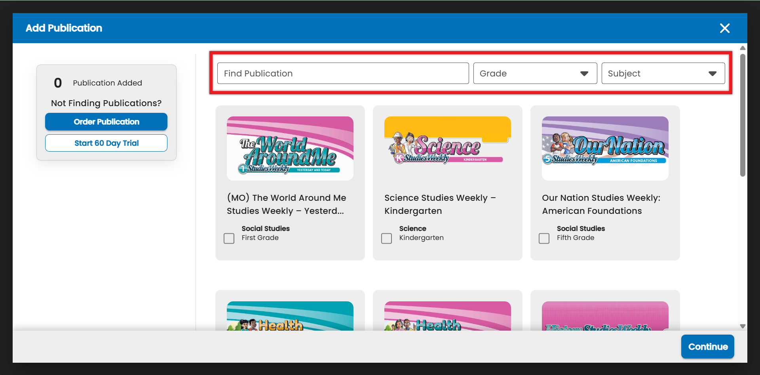The image size is (760, 375).
Task: Select The World Around Me cover thumbnail
Action: [x=290, y=148]
